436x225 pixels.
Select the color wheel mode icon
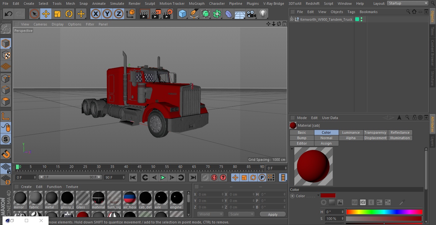pyautogui.click(x=324, y=202)
